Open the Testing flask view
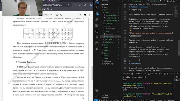 coord(97,37)
